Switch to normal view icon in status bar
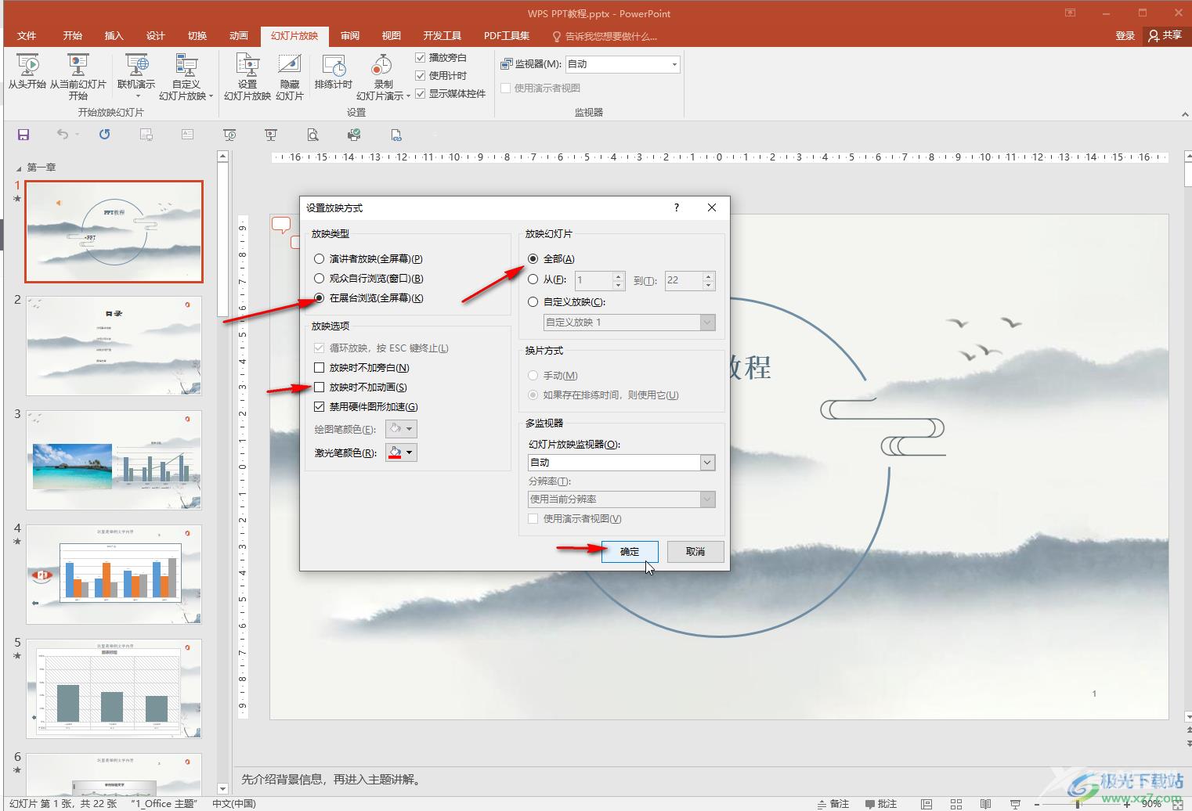This screenshot has width=1192, height=811. (x=927, y=804)
